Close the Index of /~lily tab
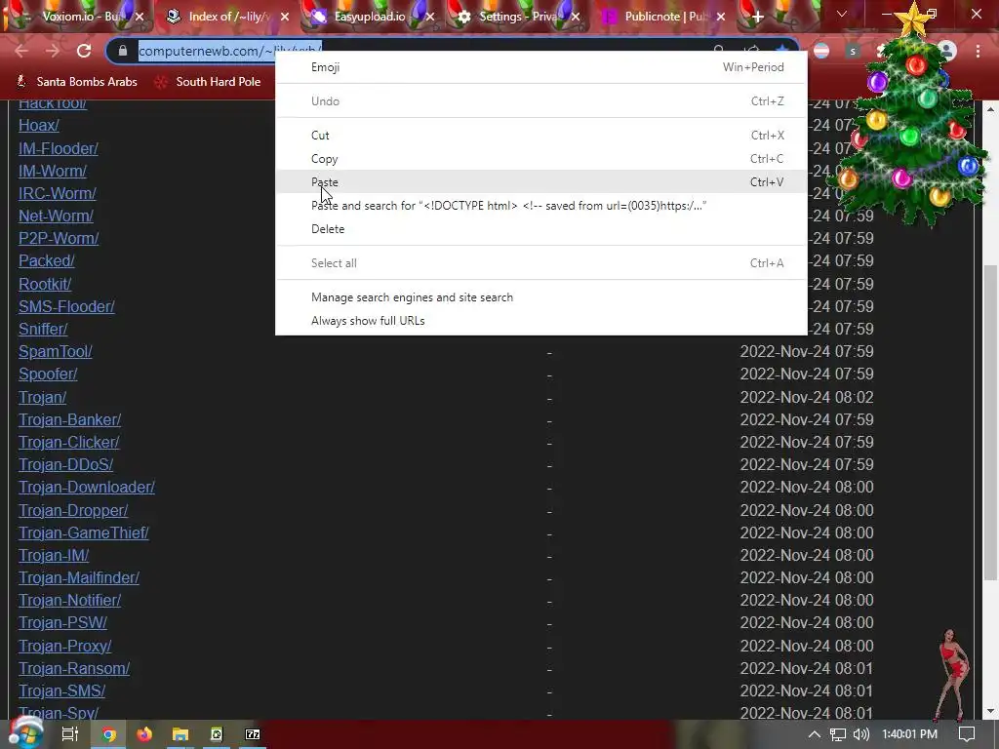Image resolution: width=999 pixels, height=749 pixels. click(x=285, y=17)
